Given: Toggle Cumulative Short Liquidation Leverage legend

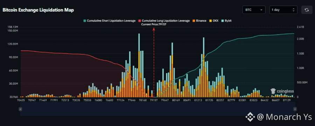Looking at the screenshot, I should pos(110,21).
